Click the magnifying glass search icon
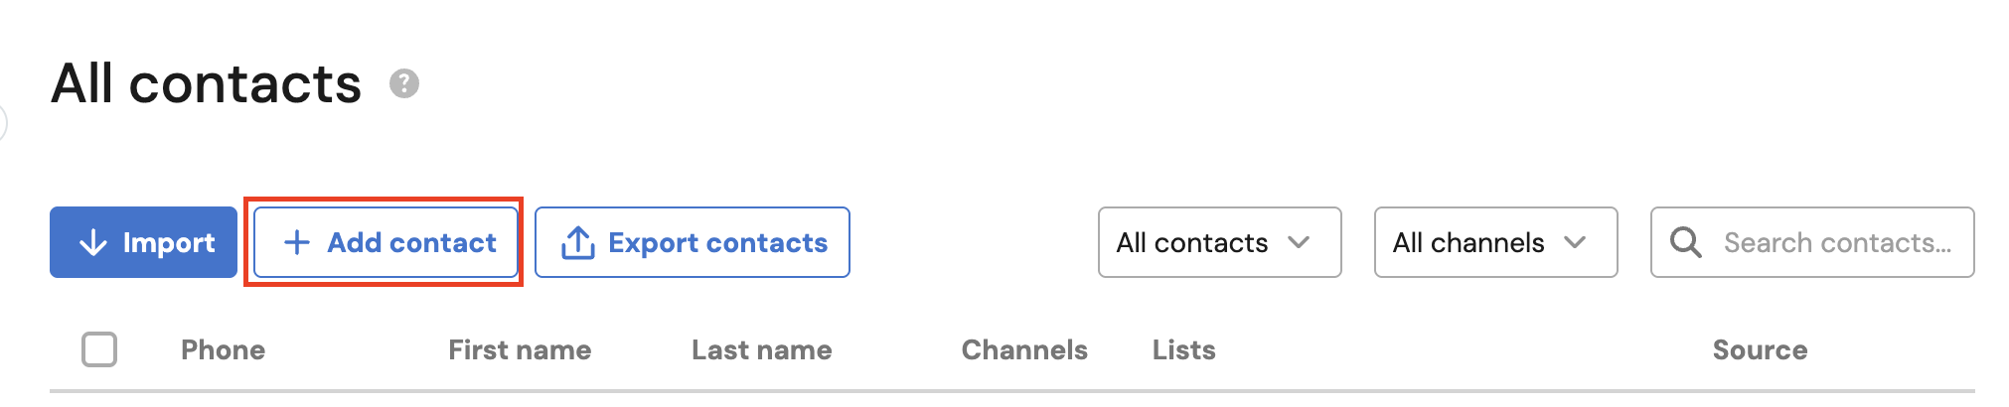The height and width of the screenshot is (407, 2009). pyautogui.click(x=1685, y=242)
